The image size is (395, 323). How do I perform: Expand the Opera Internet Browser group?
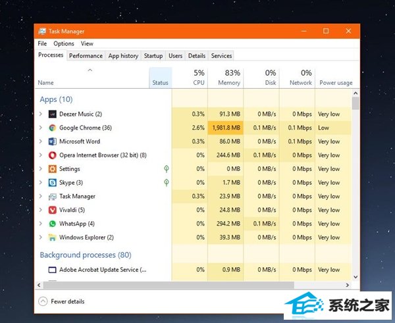coord(41,155)
